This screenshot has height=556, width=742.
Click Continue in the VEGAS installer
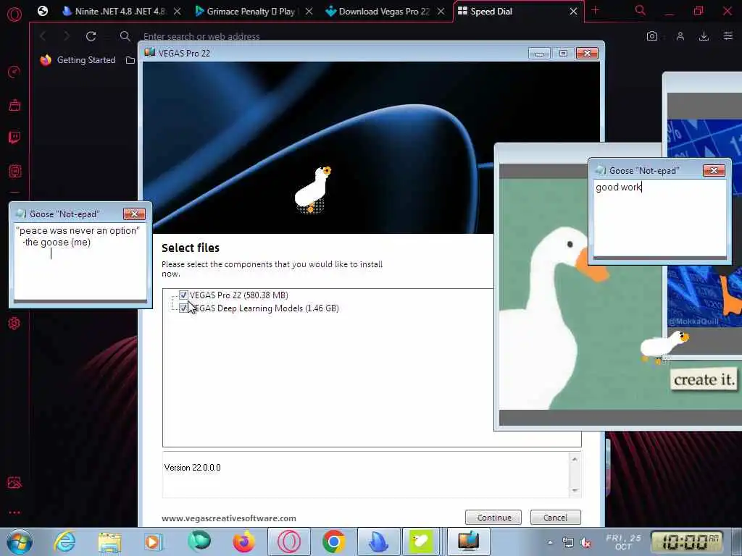[493, 518]
